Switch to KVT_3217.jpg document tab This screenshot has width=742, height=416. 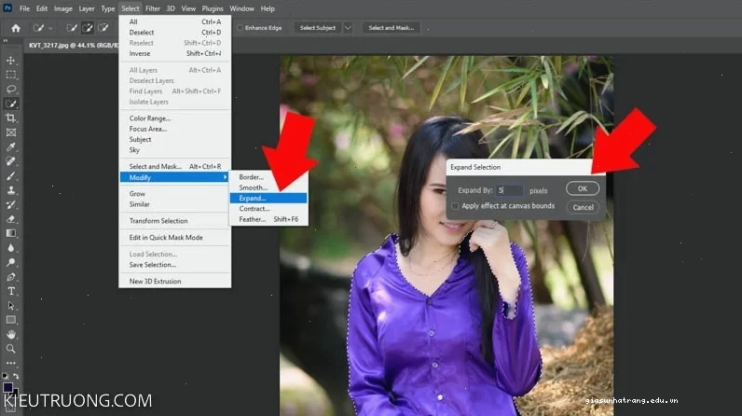(73, 46)
